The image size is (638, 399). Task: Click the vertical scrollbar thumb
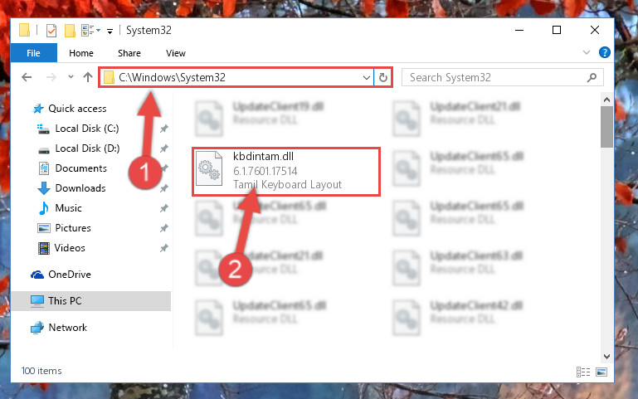pos(606,127)
